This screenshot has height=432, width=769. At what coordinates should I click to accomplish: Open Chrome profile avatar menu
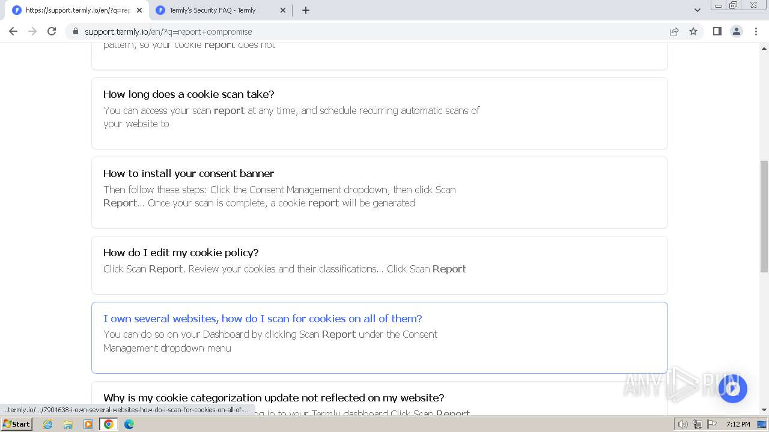coord(737,31)
